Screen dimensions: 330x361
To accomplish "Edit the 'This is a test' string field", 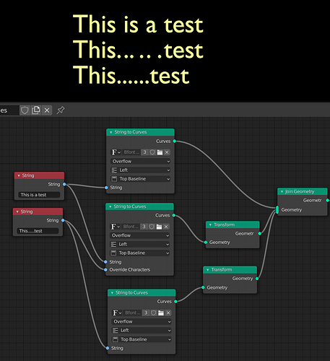I will click(x=39, y=195).
